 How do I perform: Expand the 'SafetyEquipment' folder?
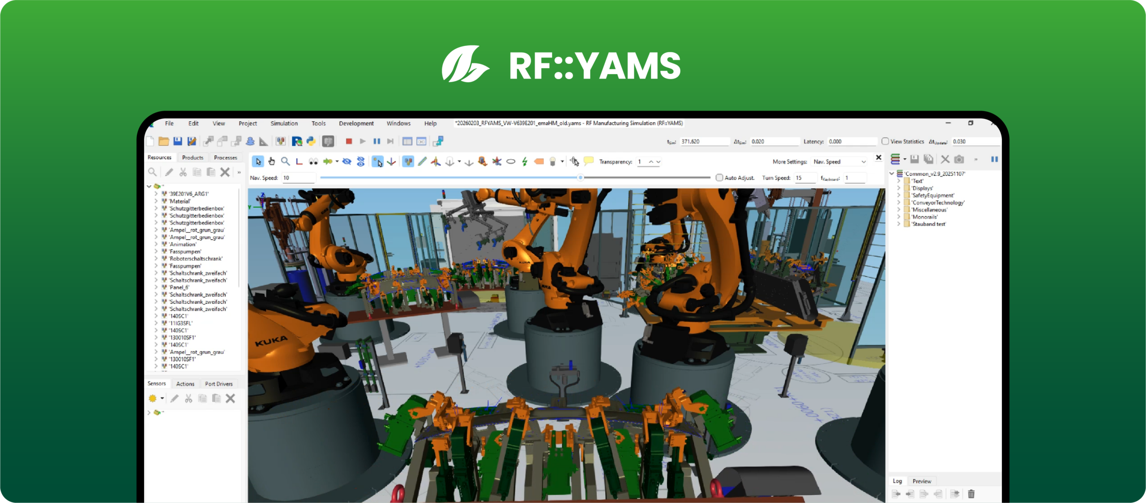pos(899,195)
